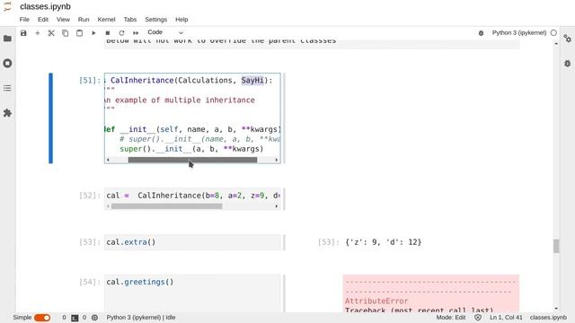Screen dimensions: 575x323
Task: Open the Run menu
Action: (x=84, y=20)
